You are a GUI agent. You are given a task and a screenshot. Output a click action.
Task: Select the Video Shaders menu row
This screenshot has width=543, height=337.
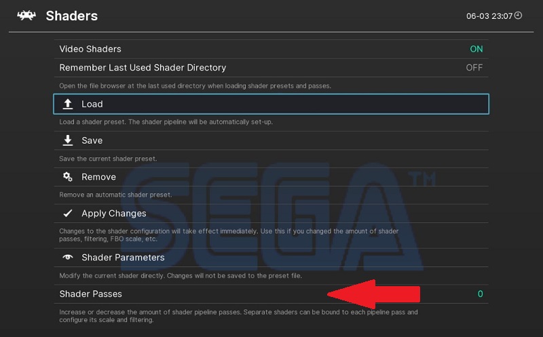tap(90, 49)
